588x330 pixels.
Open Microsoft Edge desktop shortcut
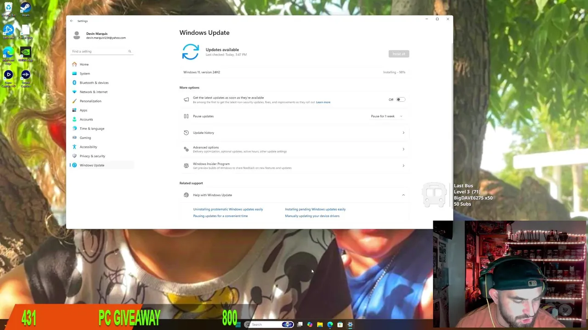(8, 55)
